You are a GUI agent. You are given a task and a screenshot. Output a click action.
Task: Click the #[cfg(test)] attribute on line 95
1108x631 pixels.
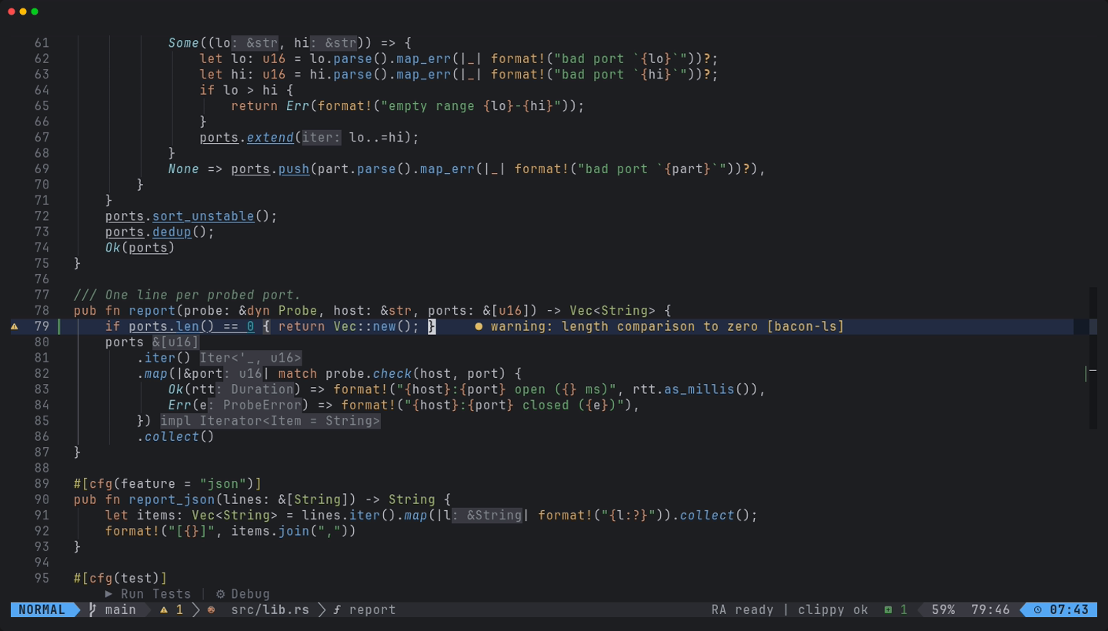pyautogui.click(x=120, y=578)
